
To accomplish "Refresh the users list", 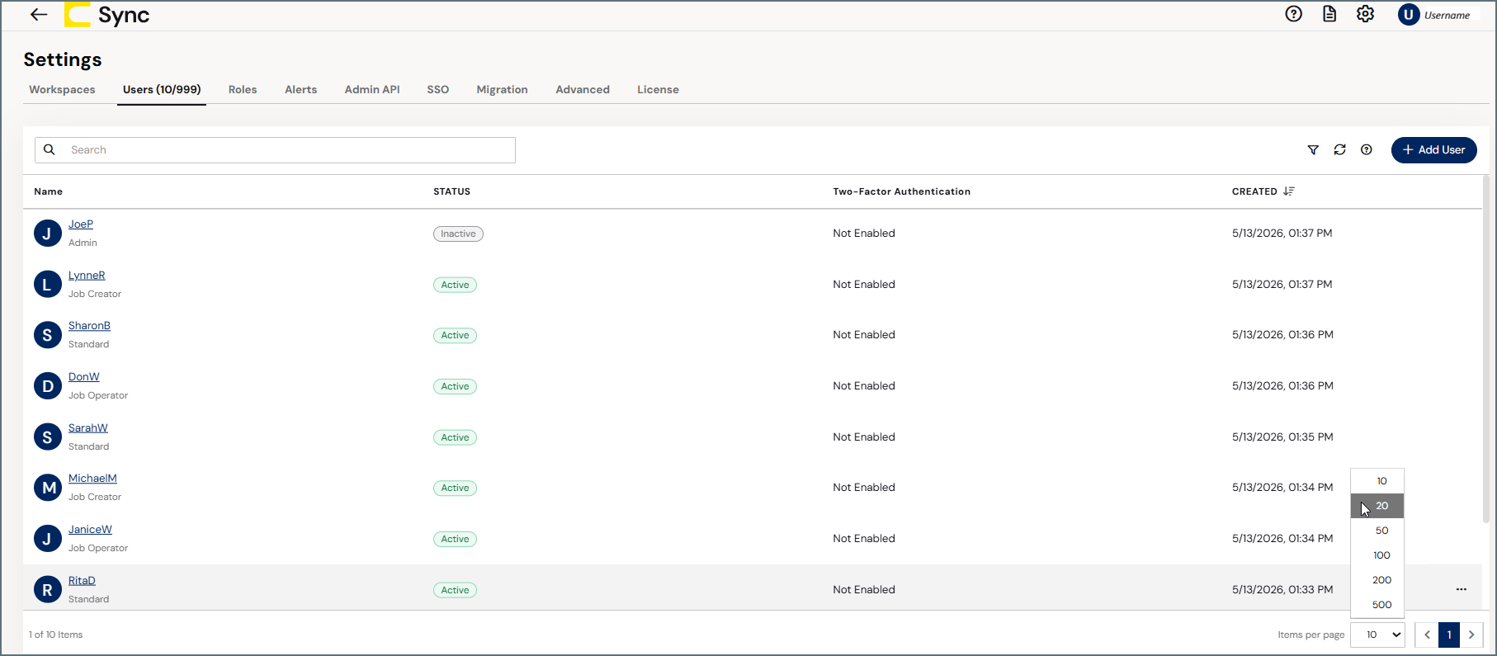I will [1339, 150].
